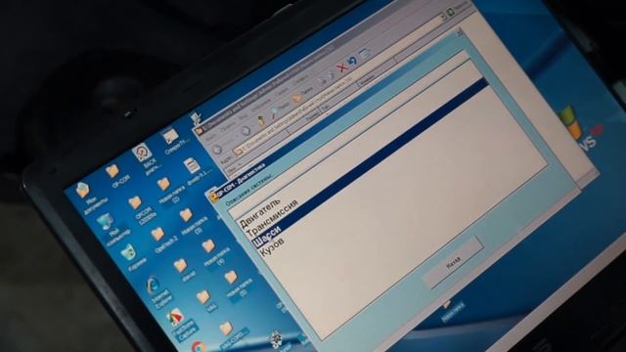Select Двигатель in the system list
This screenshot has width=626, height=352.
(x=259, y=212)
